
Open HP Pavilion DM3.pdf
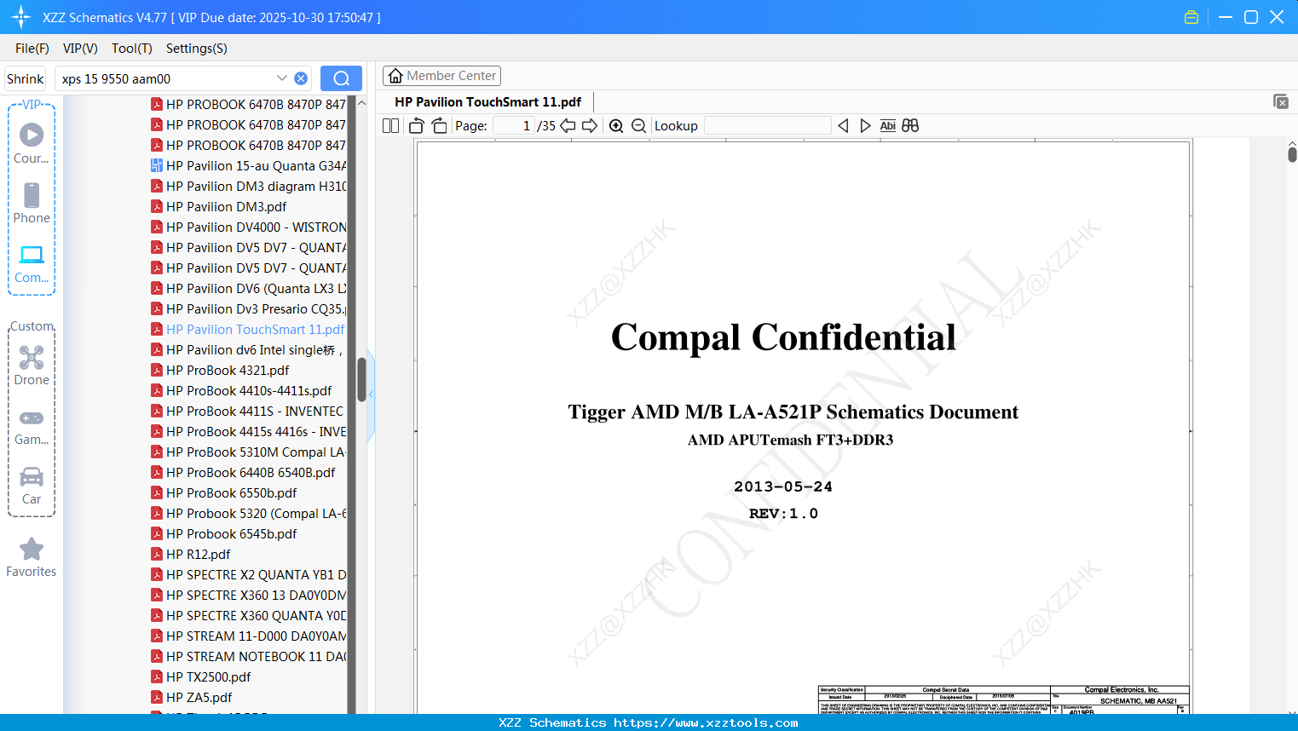226,207
